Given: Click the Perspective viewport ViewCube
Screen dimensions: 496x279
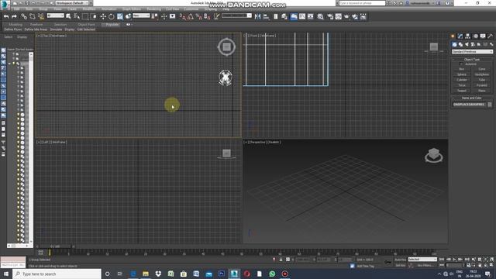Looking at the screenshot, I should 433,156.
